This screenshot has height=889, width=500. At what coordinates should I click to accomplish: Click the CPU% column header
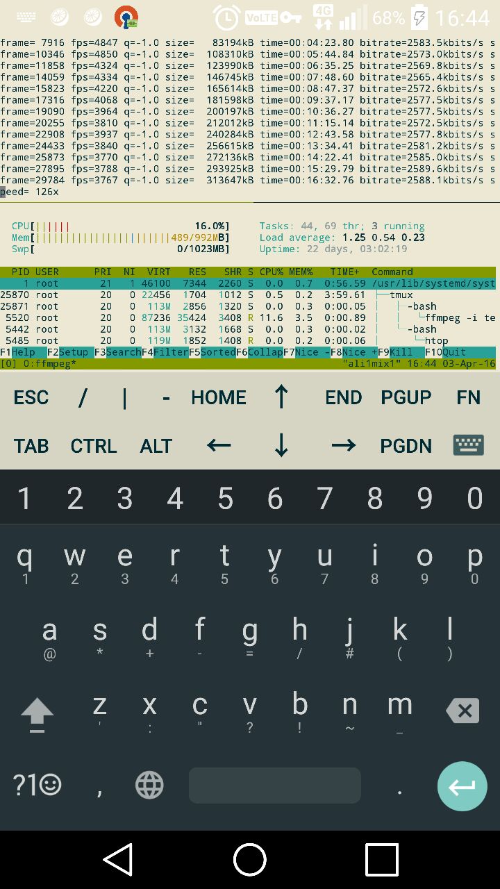pos(272,272)
